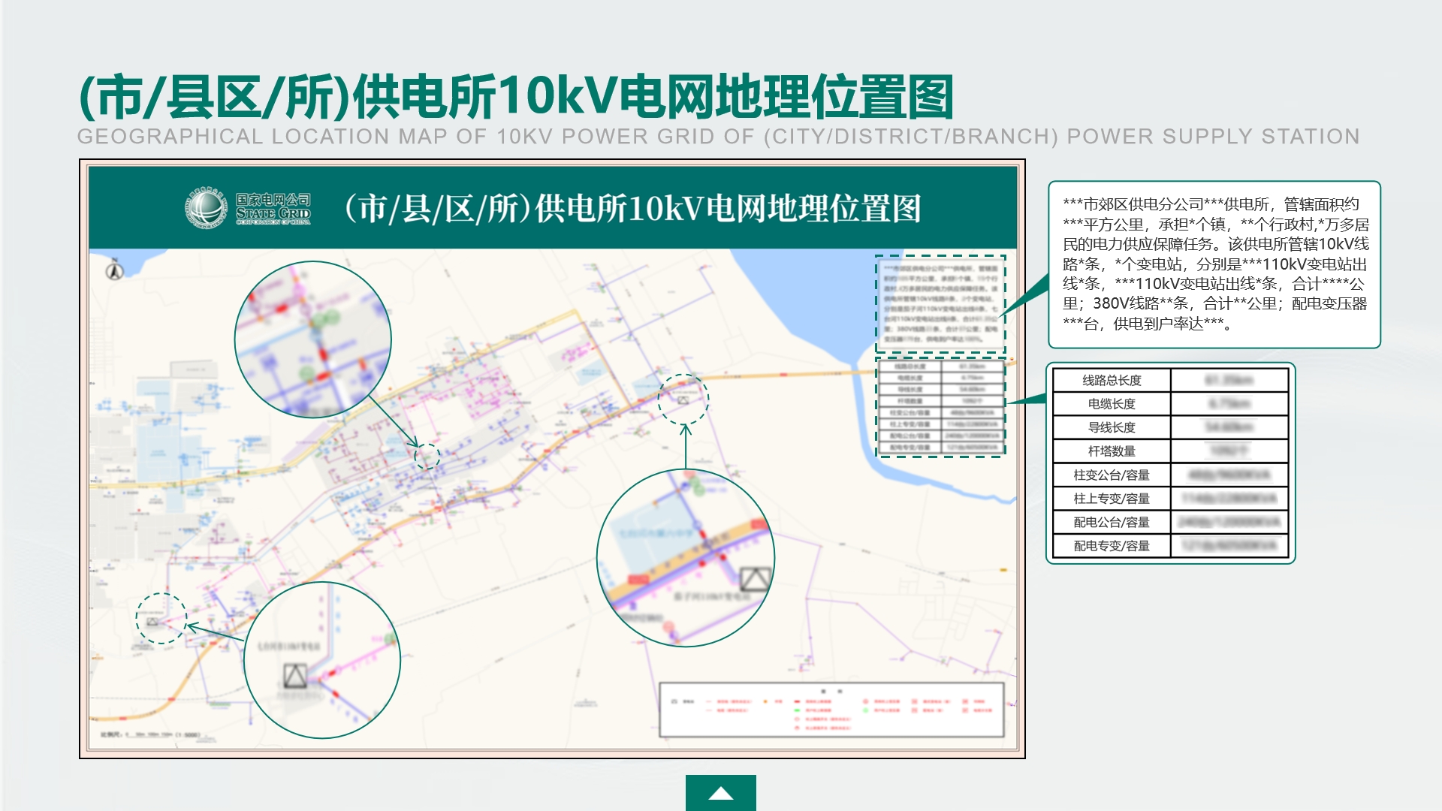
Task: Click dashed circle at map's lower-left
Action: coord(161,618)
